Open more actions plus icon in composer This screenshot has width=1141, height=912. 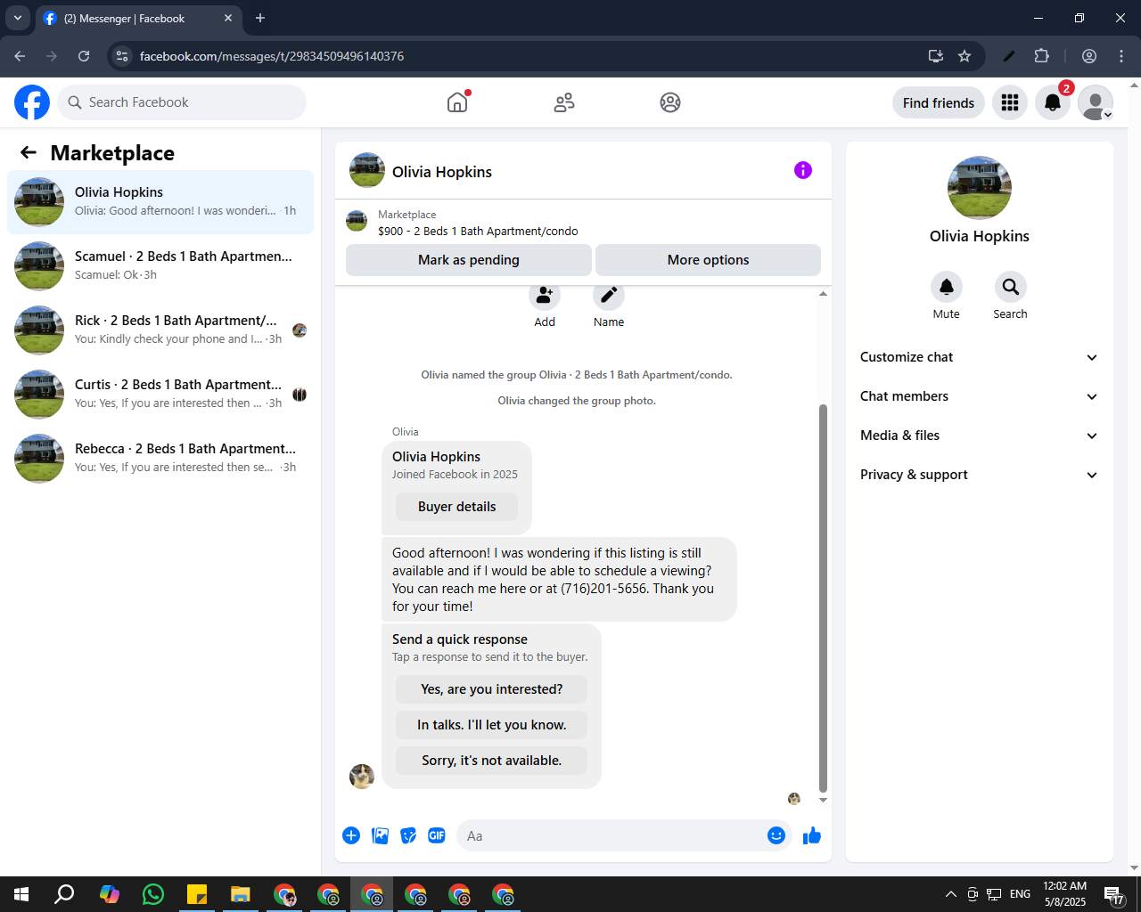[351, 835]
